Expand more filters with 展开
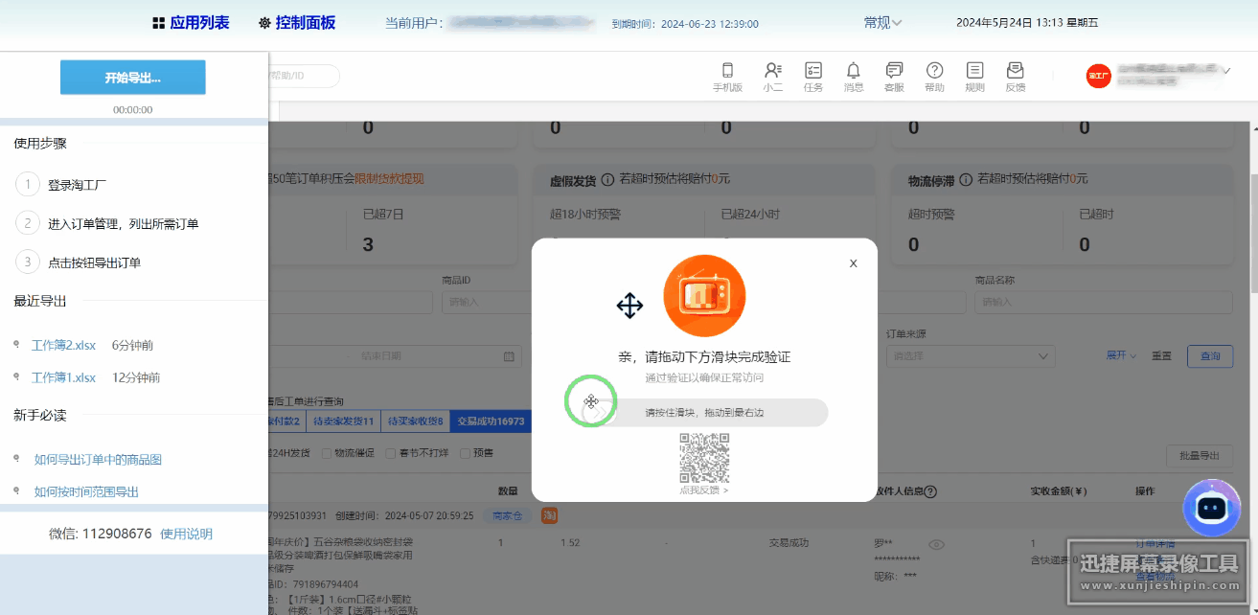 [x=1121, y=355]
